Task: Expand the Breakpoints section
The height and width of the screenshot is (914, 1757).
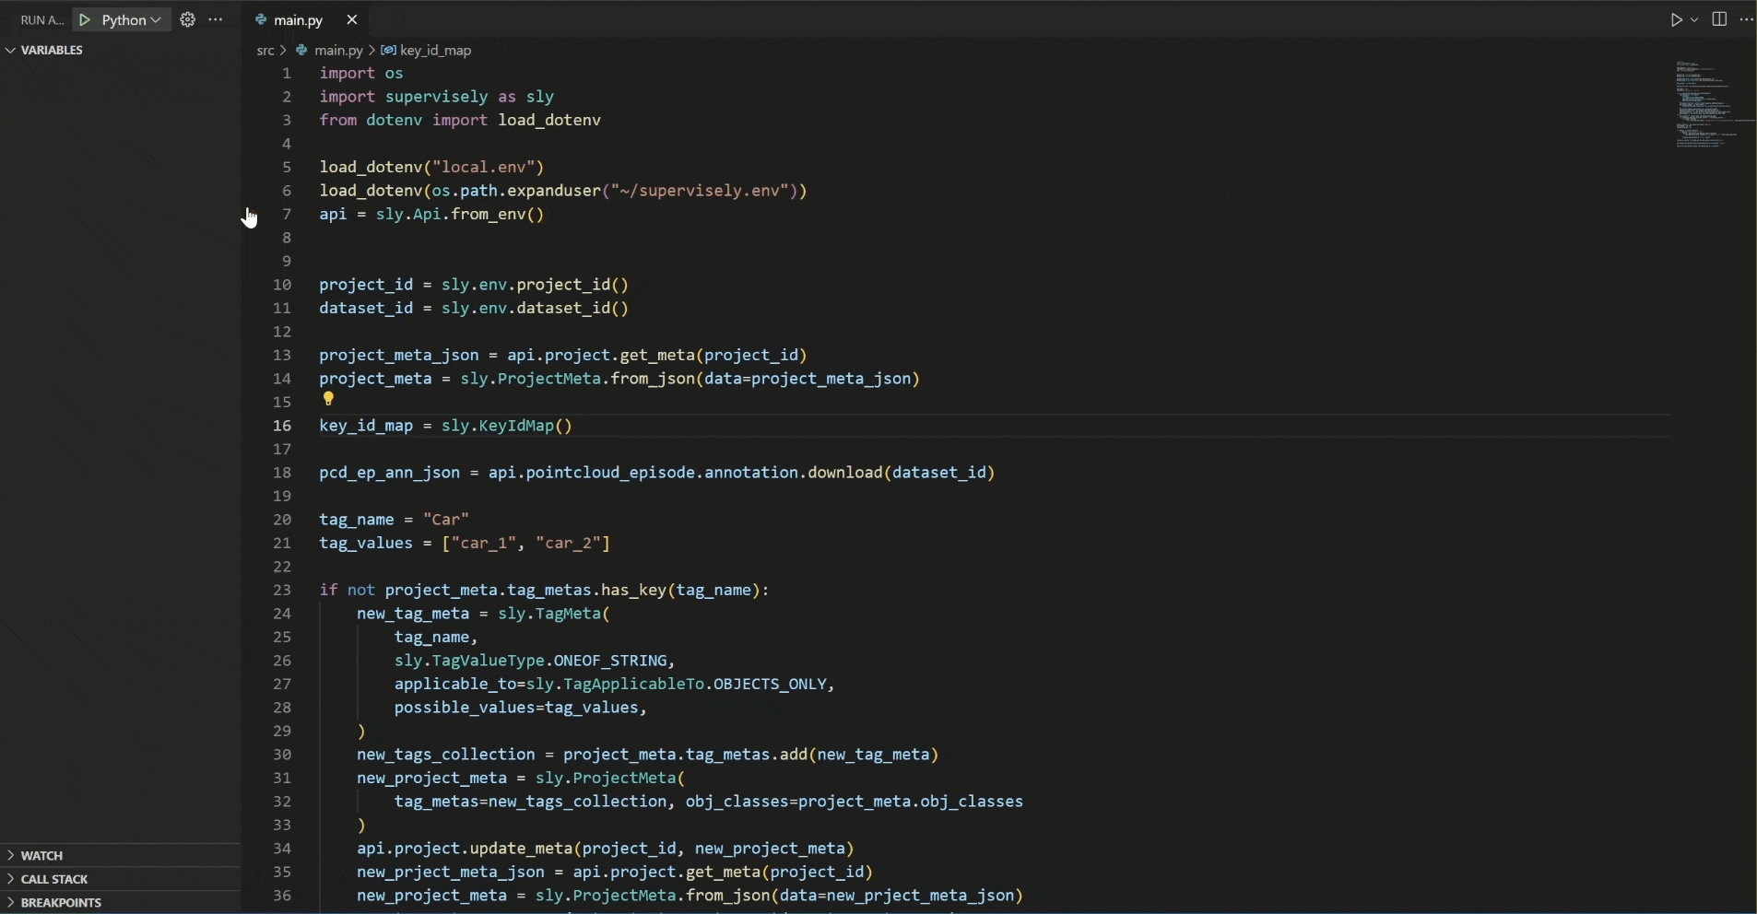Action: [x=61, y=903]
